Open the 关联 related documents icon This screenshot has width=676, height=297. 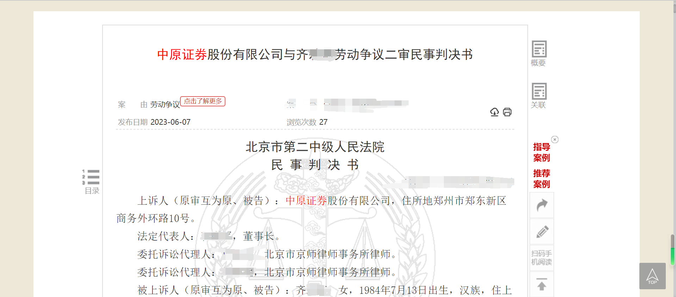539,95
